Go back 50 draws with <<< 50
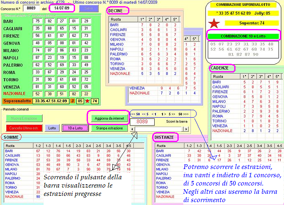The height and width of the screenshot is (205, 284). 135,114
